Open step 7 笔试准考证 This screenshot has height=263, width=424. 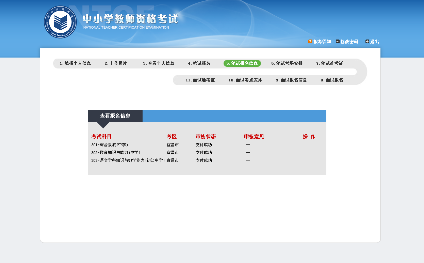329,63
